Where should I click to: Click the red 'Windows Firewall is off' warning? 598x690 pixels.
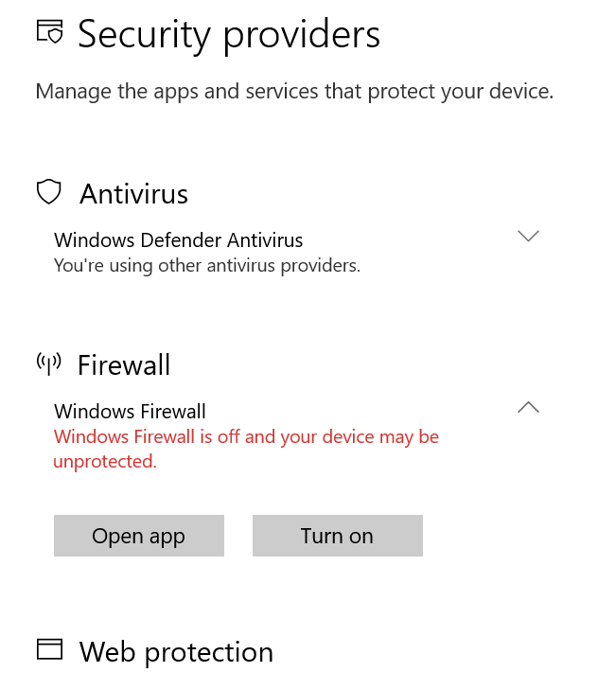click(x=246, y=437)
